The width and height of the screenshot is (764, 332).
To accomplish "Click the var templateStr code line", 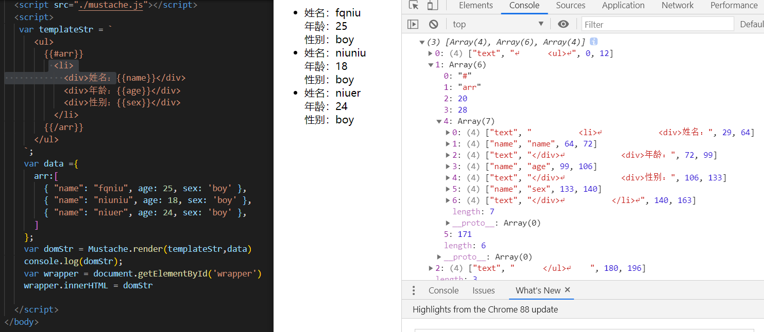I will pyautogui.click(x=66, y=29).
